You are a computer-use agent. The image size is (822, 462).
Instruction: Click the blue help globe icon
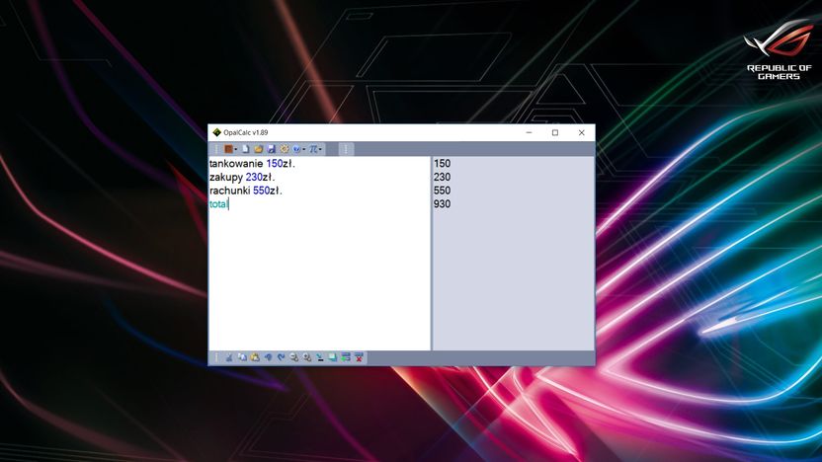(x=296, y=149)
